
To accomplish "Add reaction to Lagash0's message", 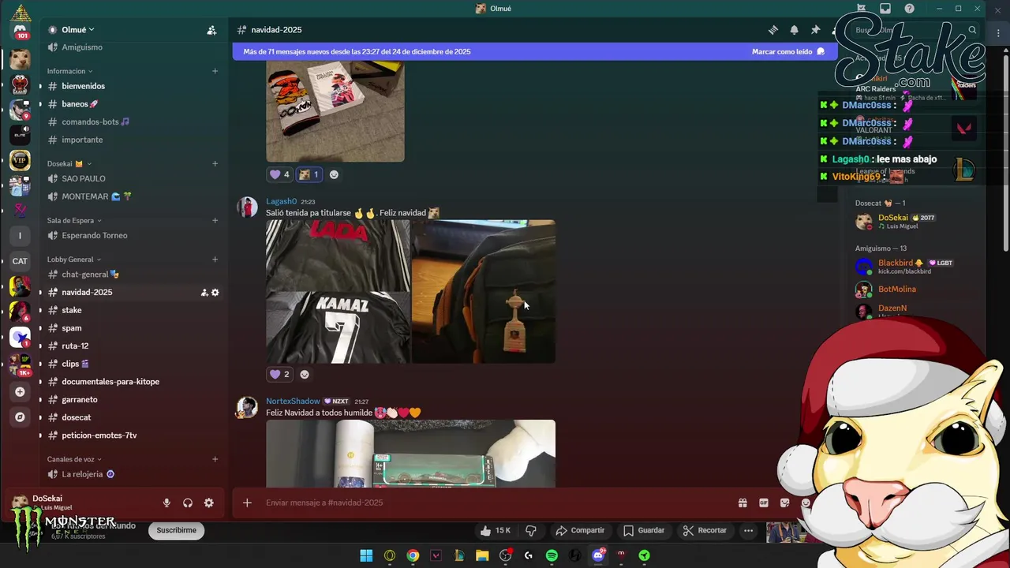I will pyautogui.click(x=305, y=374).
